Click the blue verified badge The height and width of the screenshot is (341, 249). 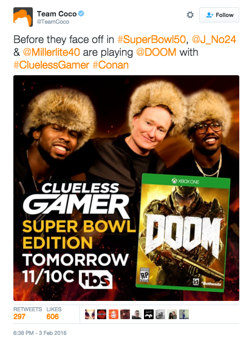(81, 14)
